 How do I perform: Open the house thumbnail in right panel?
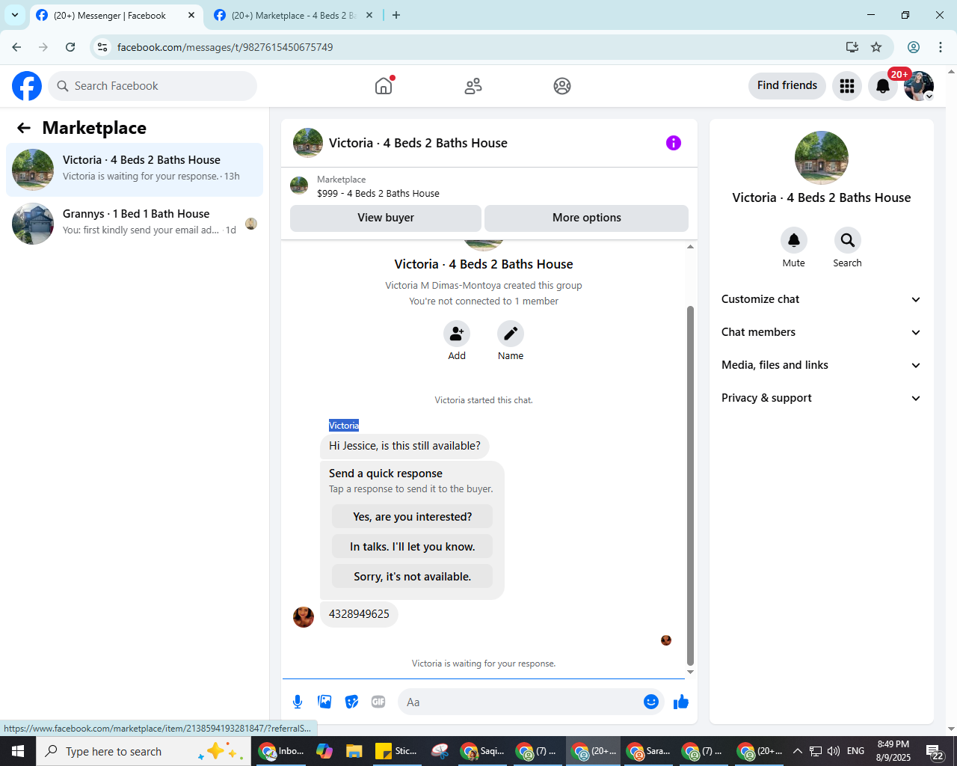click(822, 158)
